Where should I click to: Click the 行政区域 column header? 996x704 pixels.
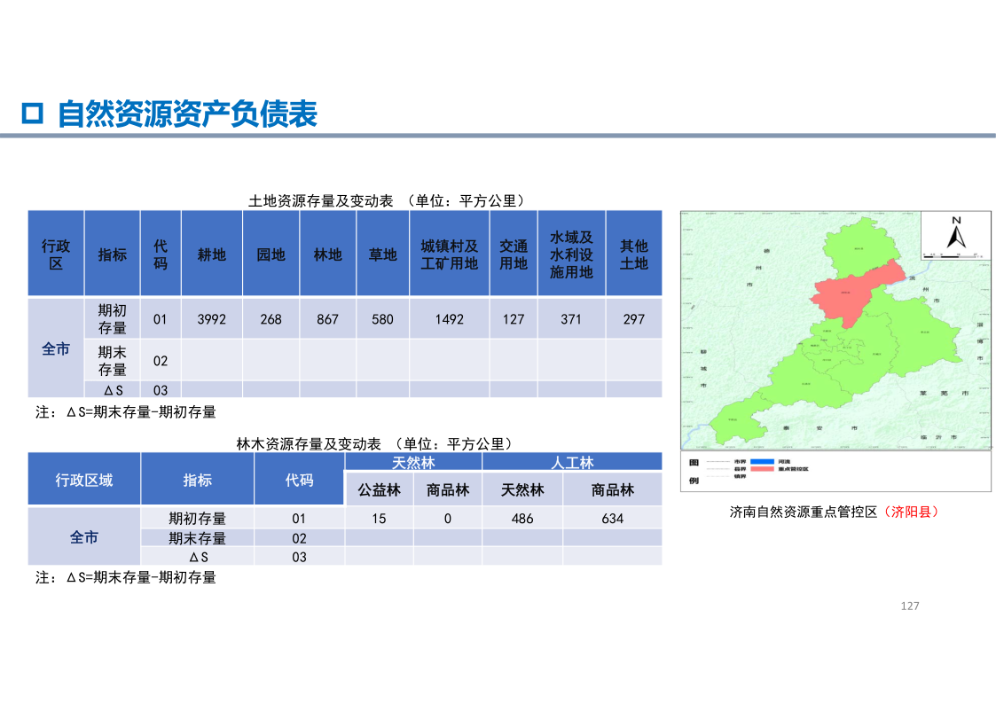tap(84, 480)
